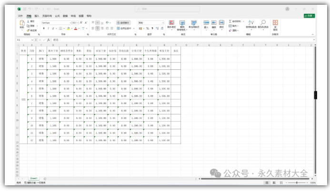Switch to the 公式 (Formulas) tab
Image resolution: width=330 pixels, height=191 pixels.
(x=57, y=16)
